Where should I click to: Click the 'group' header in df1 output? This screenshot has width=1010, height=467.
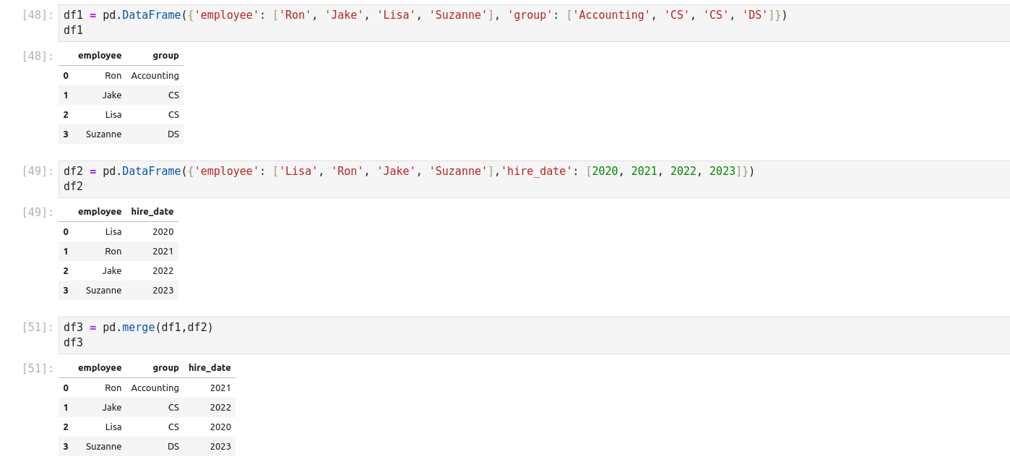[x=165, y=56]
